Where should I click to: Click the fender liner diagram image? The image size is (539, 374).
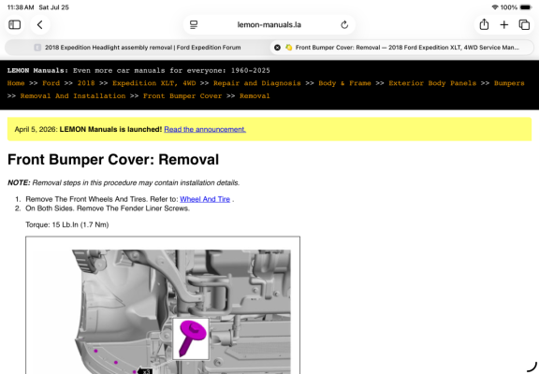[163, 305]
